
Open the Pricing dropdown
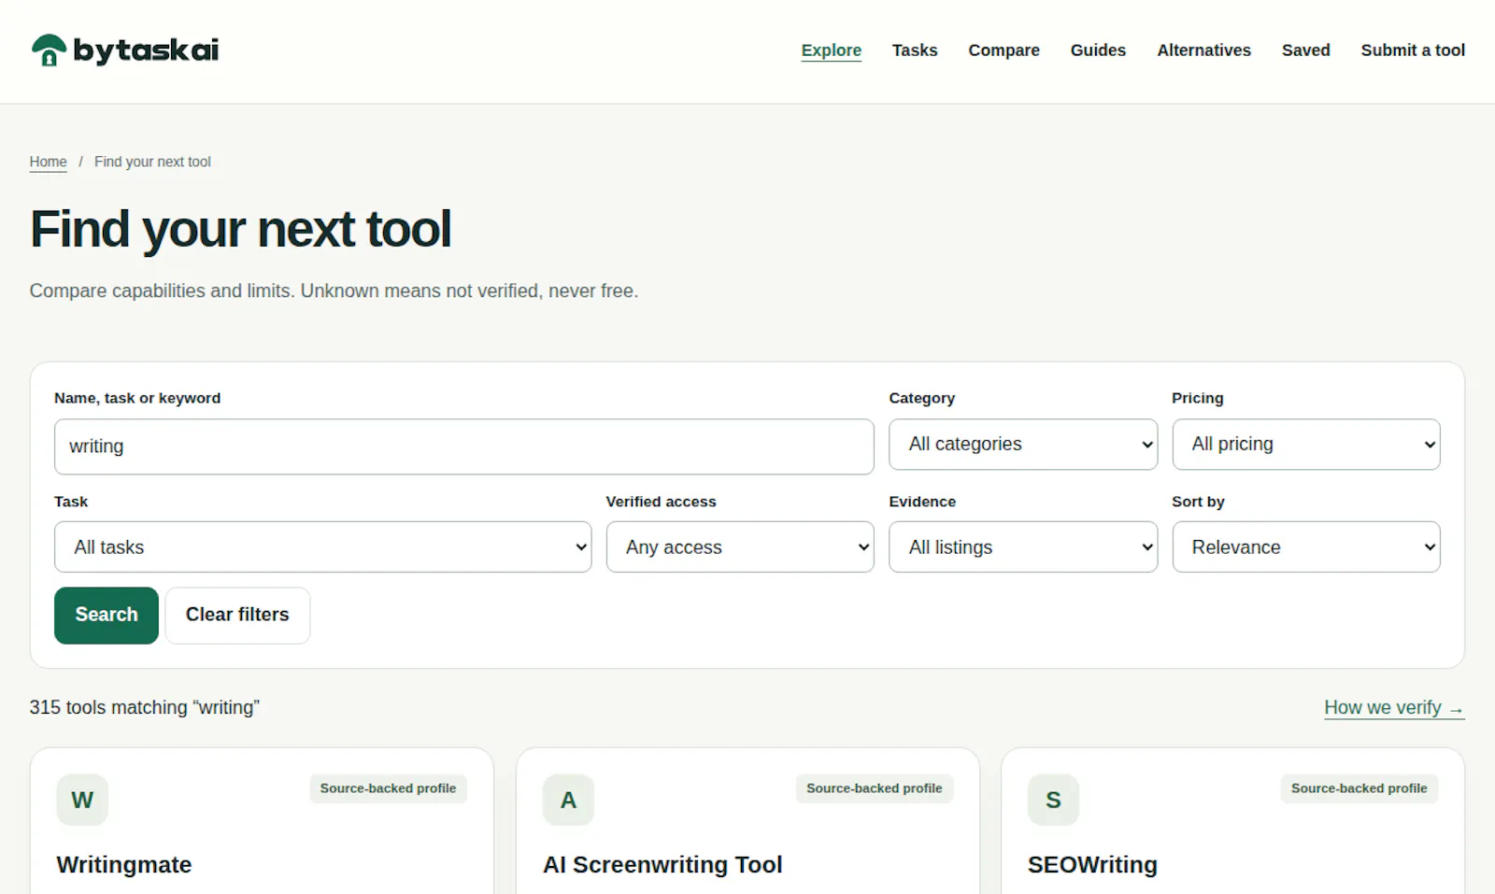point(1306,445)
